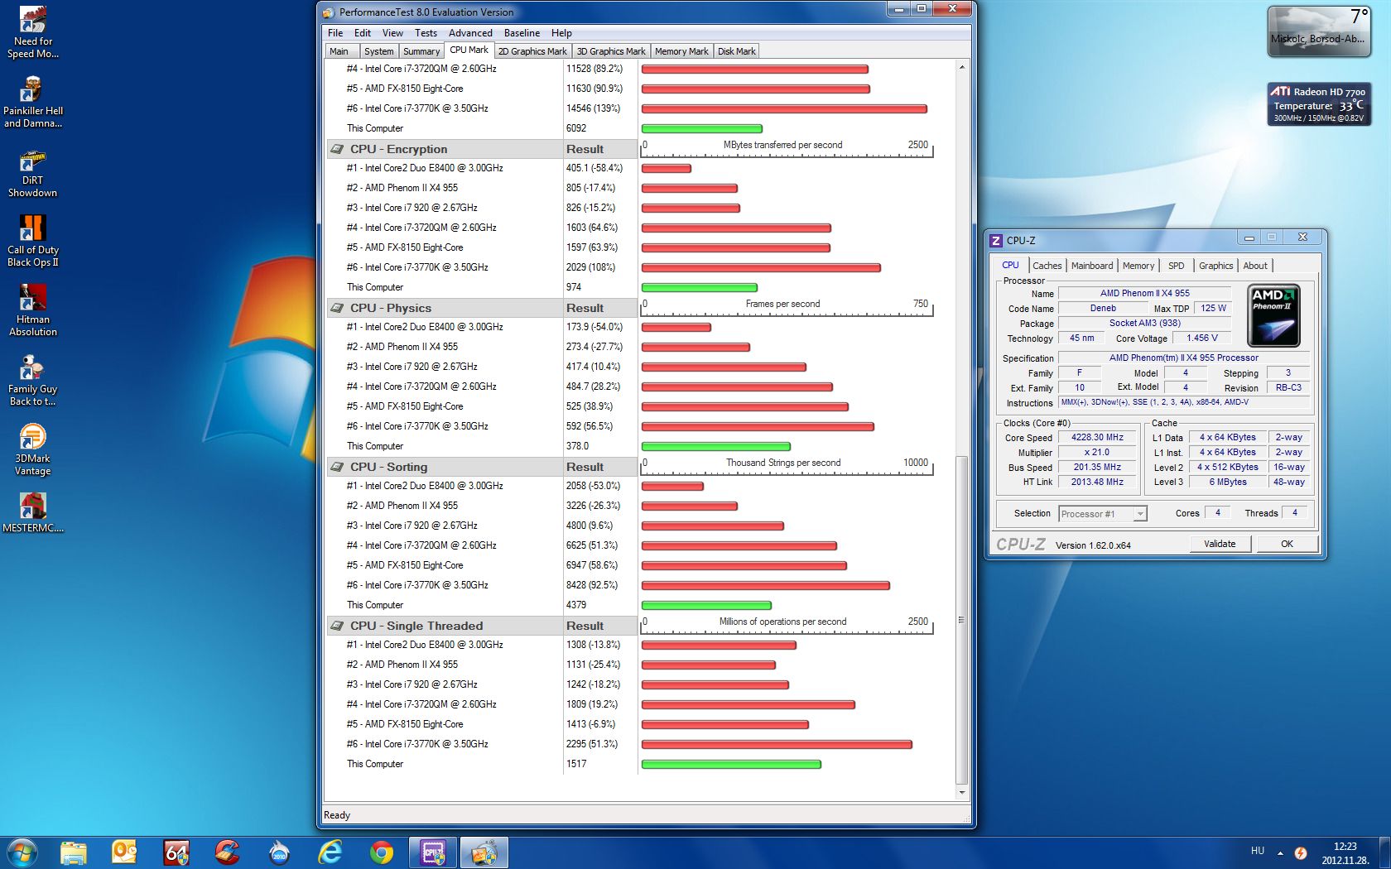Select This Computer row under CPU - Physics
Image resolution: width=1391 pixels, height=869 pixels.
tap(483, 446)
